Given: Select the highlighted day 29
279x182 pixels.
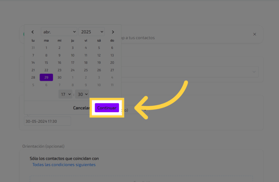Looking at the screenshot, I should [x=46, y=77].
